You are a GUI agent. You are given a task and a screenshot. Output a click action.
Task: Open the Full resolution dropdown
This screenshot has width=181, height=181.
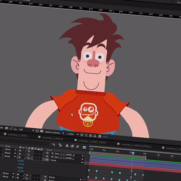(x=26, y=130)
